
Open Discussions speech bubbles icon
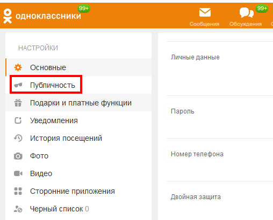tap(247, 12)
